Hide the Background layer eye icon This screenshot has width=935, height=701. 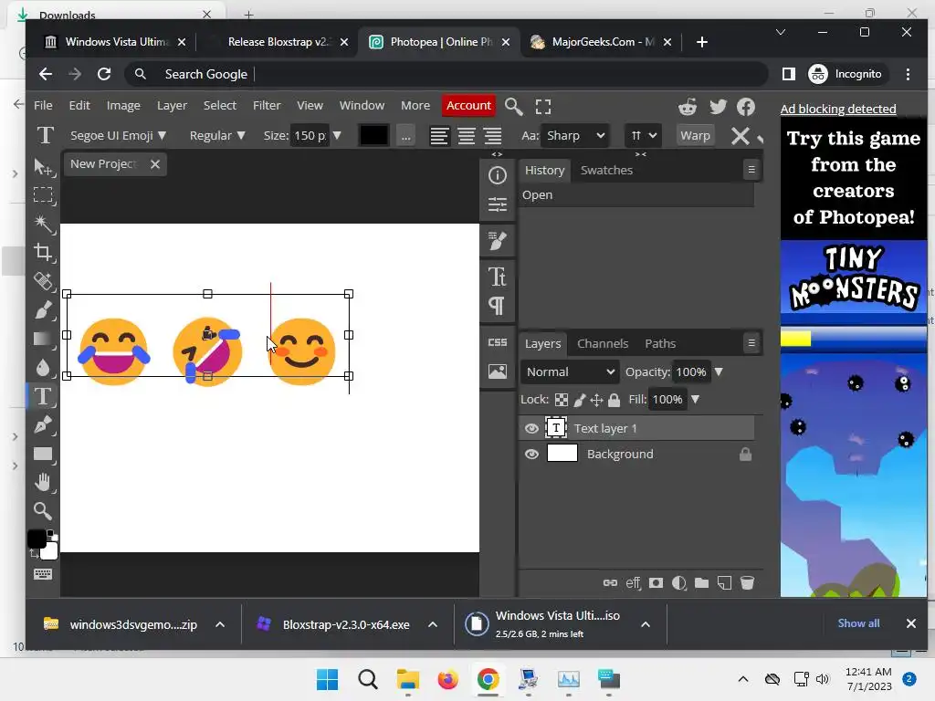point(531,455)
